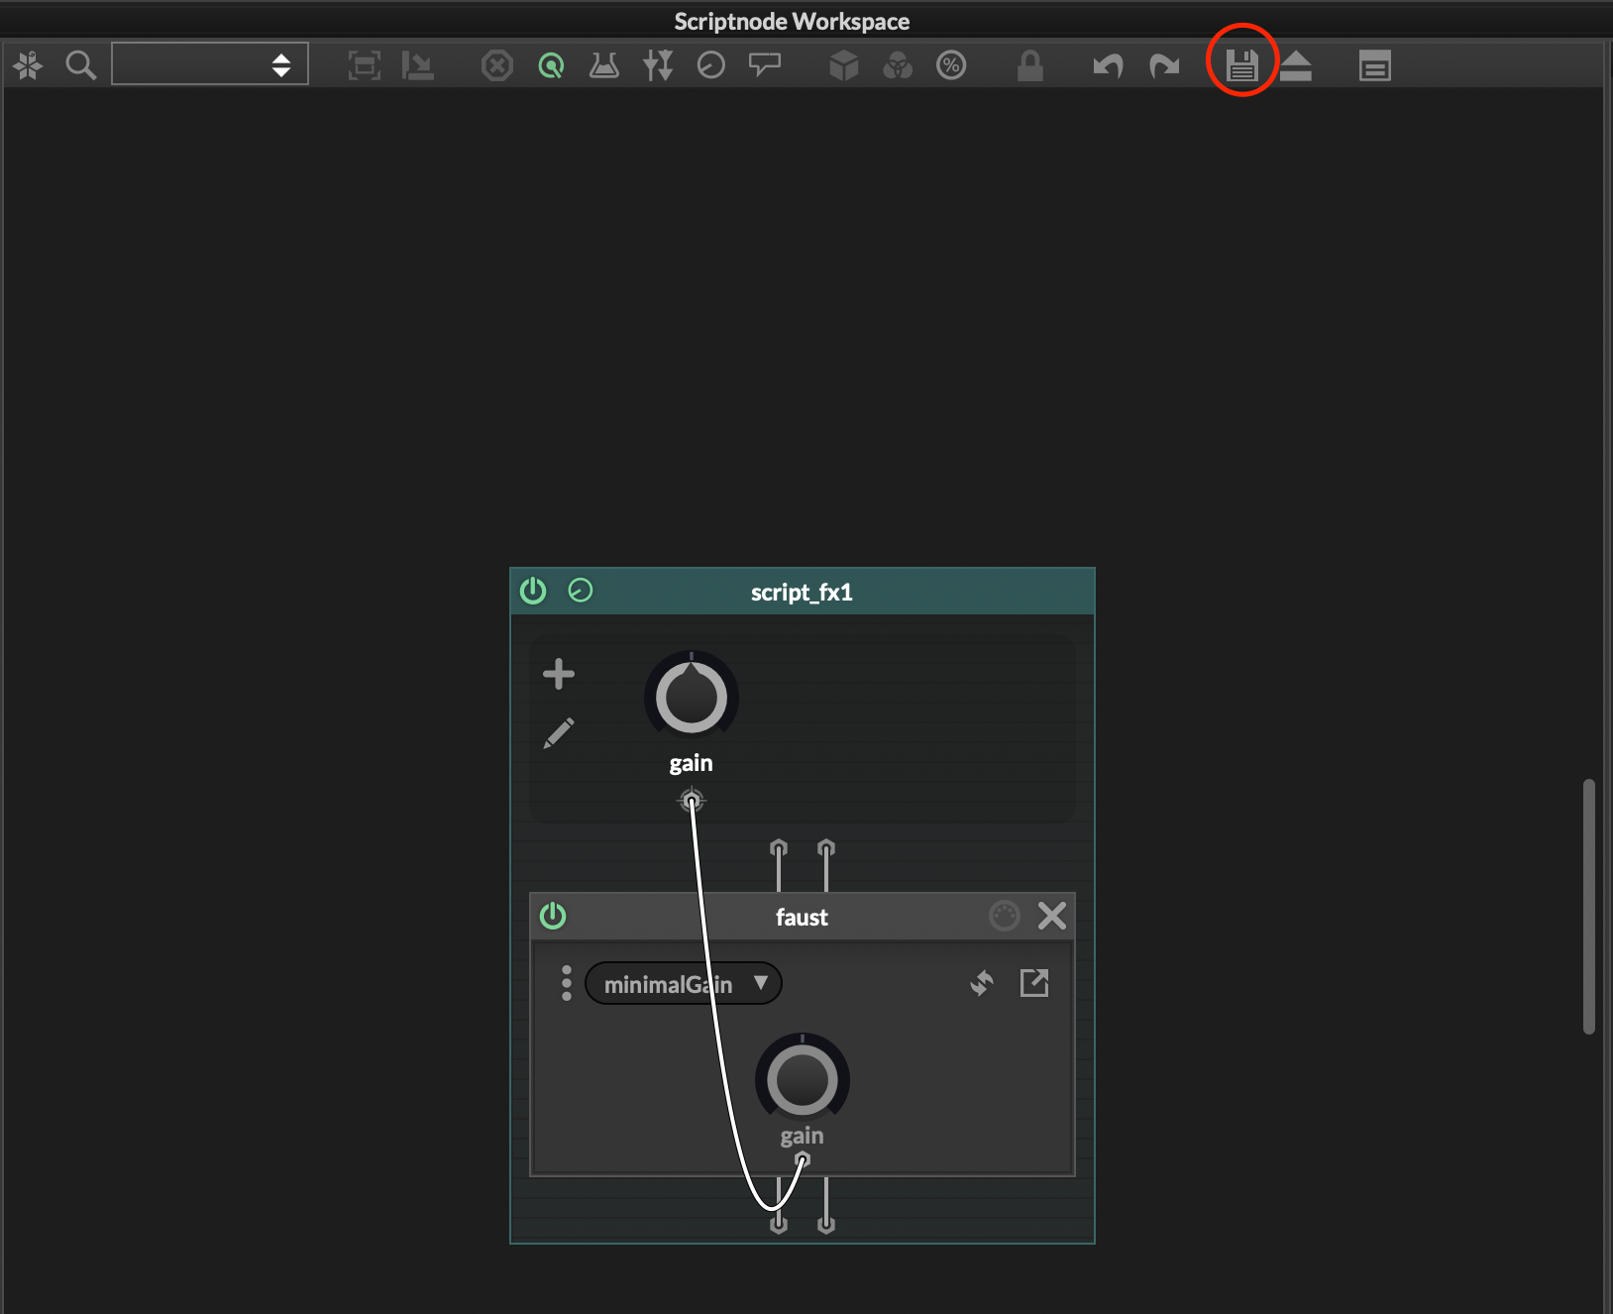Click the eject icon in toolbar
Image resolution: width=1613 pixels, height=1314 pixels.
pyautogui.click(x=1295, y=66)
